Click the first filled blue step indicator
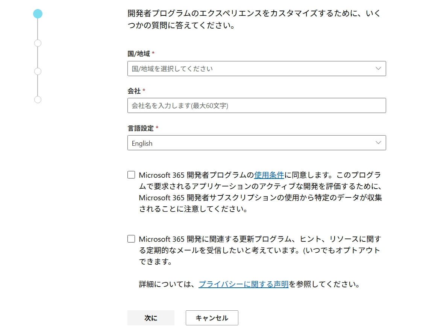Viewport: 441px width, 328px height. [x=38, y=14]
